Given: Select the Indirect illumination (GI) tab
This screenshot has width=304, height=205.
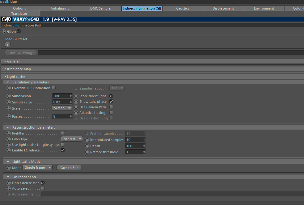Looking at the screenshot, I should click(142, 8).
